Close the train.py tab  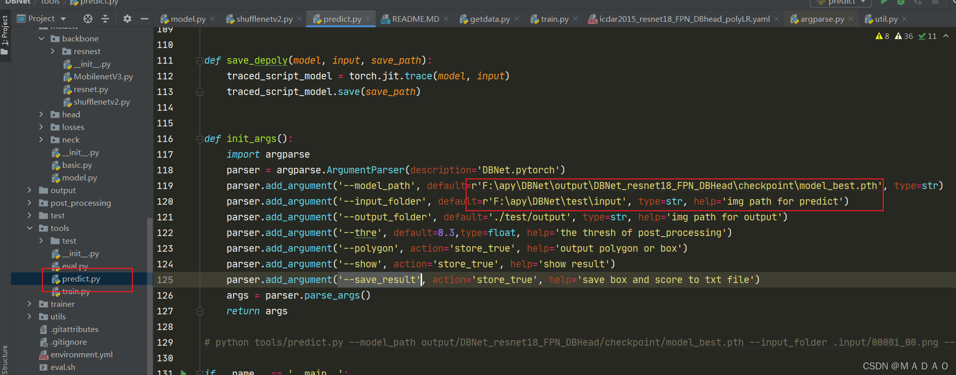pyautogui.click(x=575, y=19)
